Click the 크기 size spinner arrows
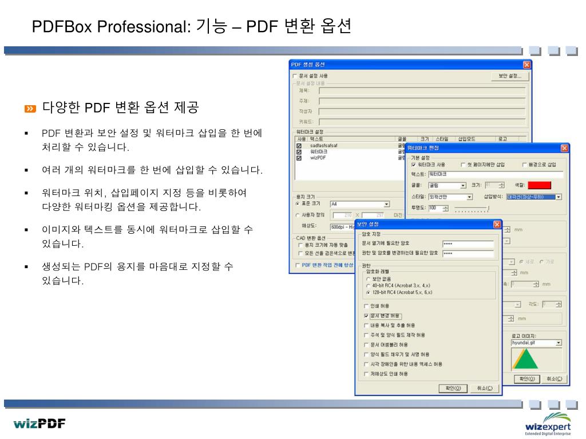The height and width of the screenshot is (439, 586). tap(501, 185)
